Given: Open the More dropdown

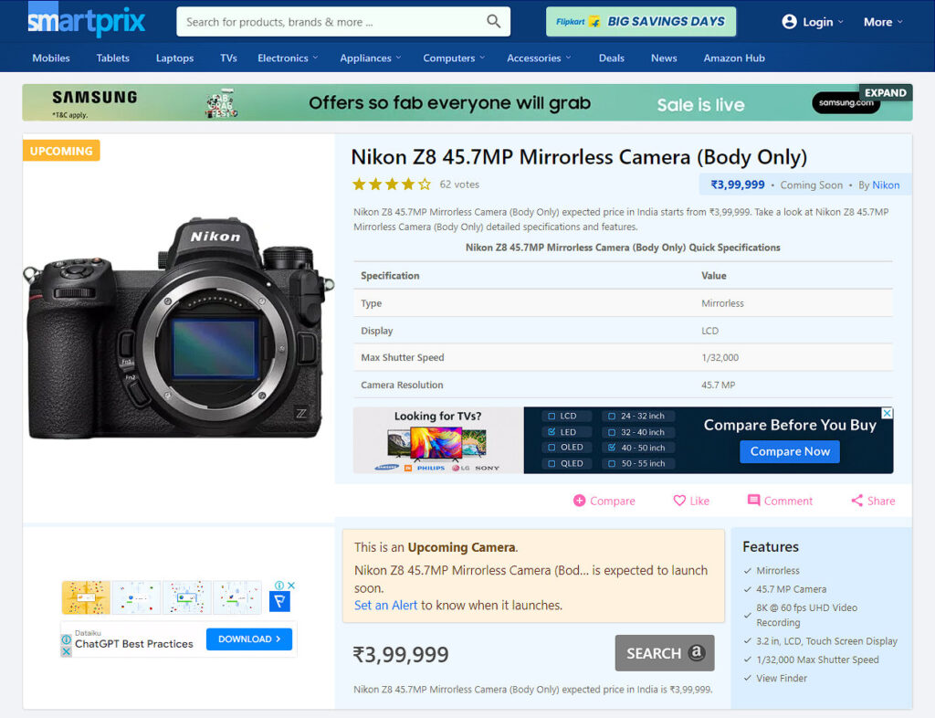Looking at the screenshot, I should coord(883,22).
